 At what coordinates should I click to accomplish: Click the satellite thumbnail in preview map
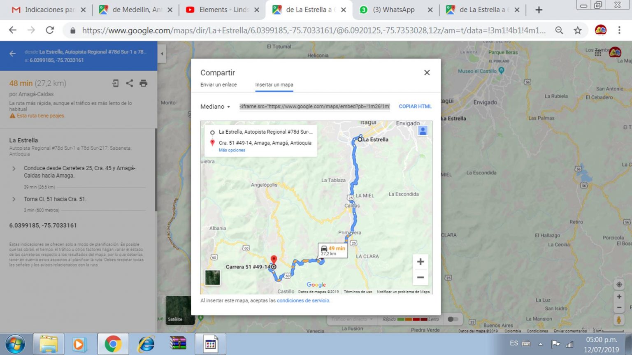point(212,277)
